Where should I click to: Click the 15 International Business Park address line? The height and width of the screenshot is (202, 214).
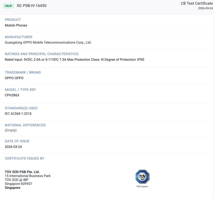28,176
